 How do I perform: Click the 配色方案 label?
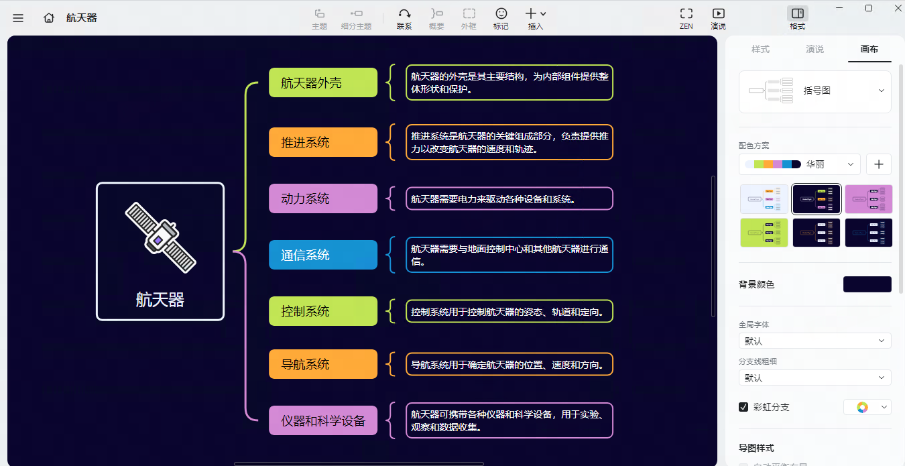(x=754, y=145)
